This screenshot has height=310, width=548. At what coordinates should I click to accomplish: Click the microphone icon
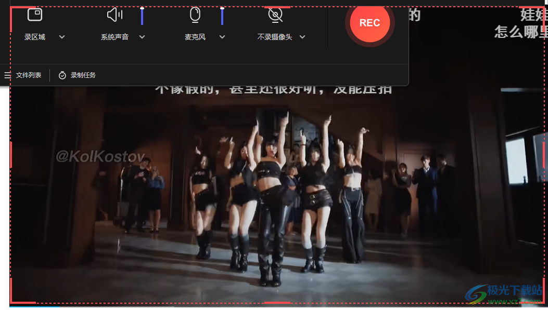click(x=195, y=15)
